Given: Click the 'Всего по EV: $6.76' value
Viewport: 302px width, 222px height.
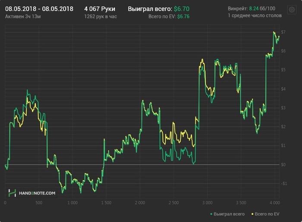Looking at the screenshot, I should [x=169, y=16].
